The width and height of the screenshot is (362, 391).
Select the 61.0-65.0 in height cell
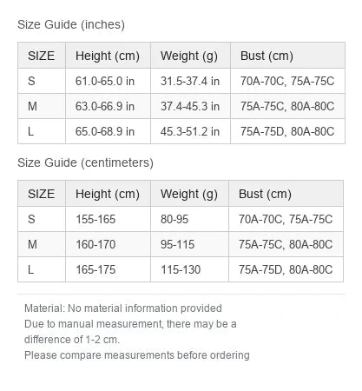tap(108, 81)
